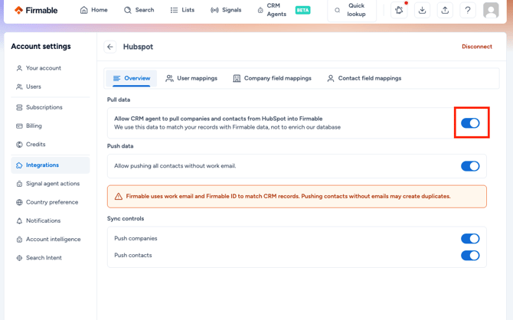Open the help question mark icon
This screenshot has width=513, height=320.
468,10
